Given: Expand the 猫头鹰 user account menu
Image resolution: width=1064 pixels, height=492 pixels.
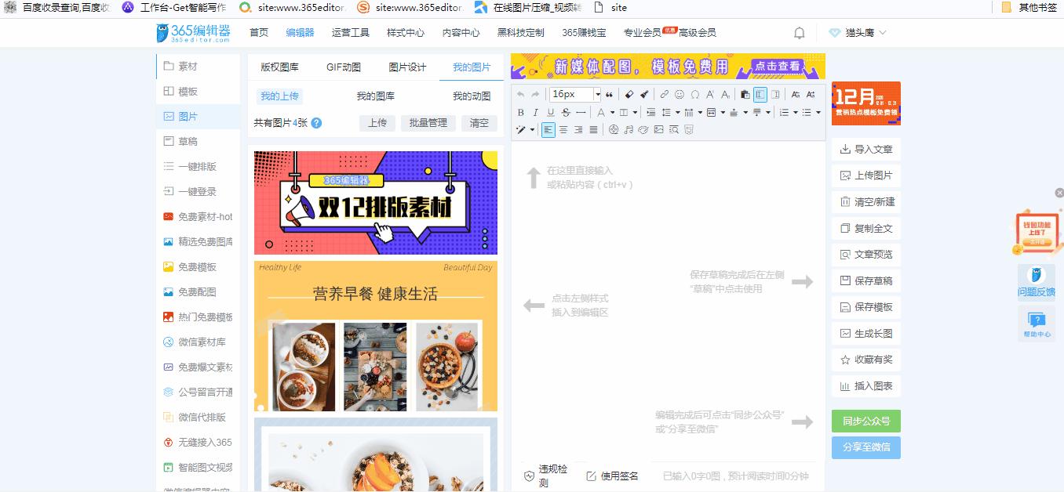Looking at the screenshot, I should tap(858, 33).
